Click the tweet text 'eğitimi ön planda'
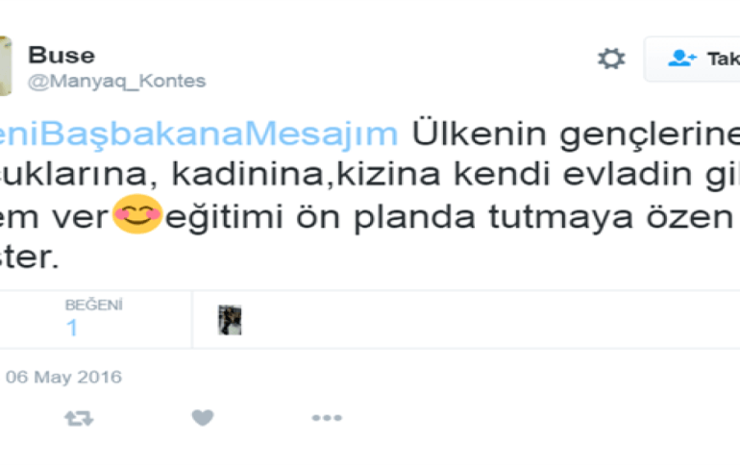740x466 pixels. tap(320, 217)
